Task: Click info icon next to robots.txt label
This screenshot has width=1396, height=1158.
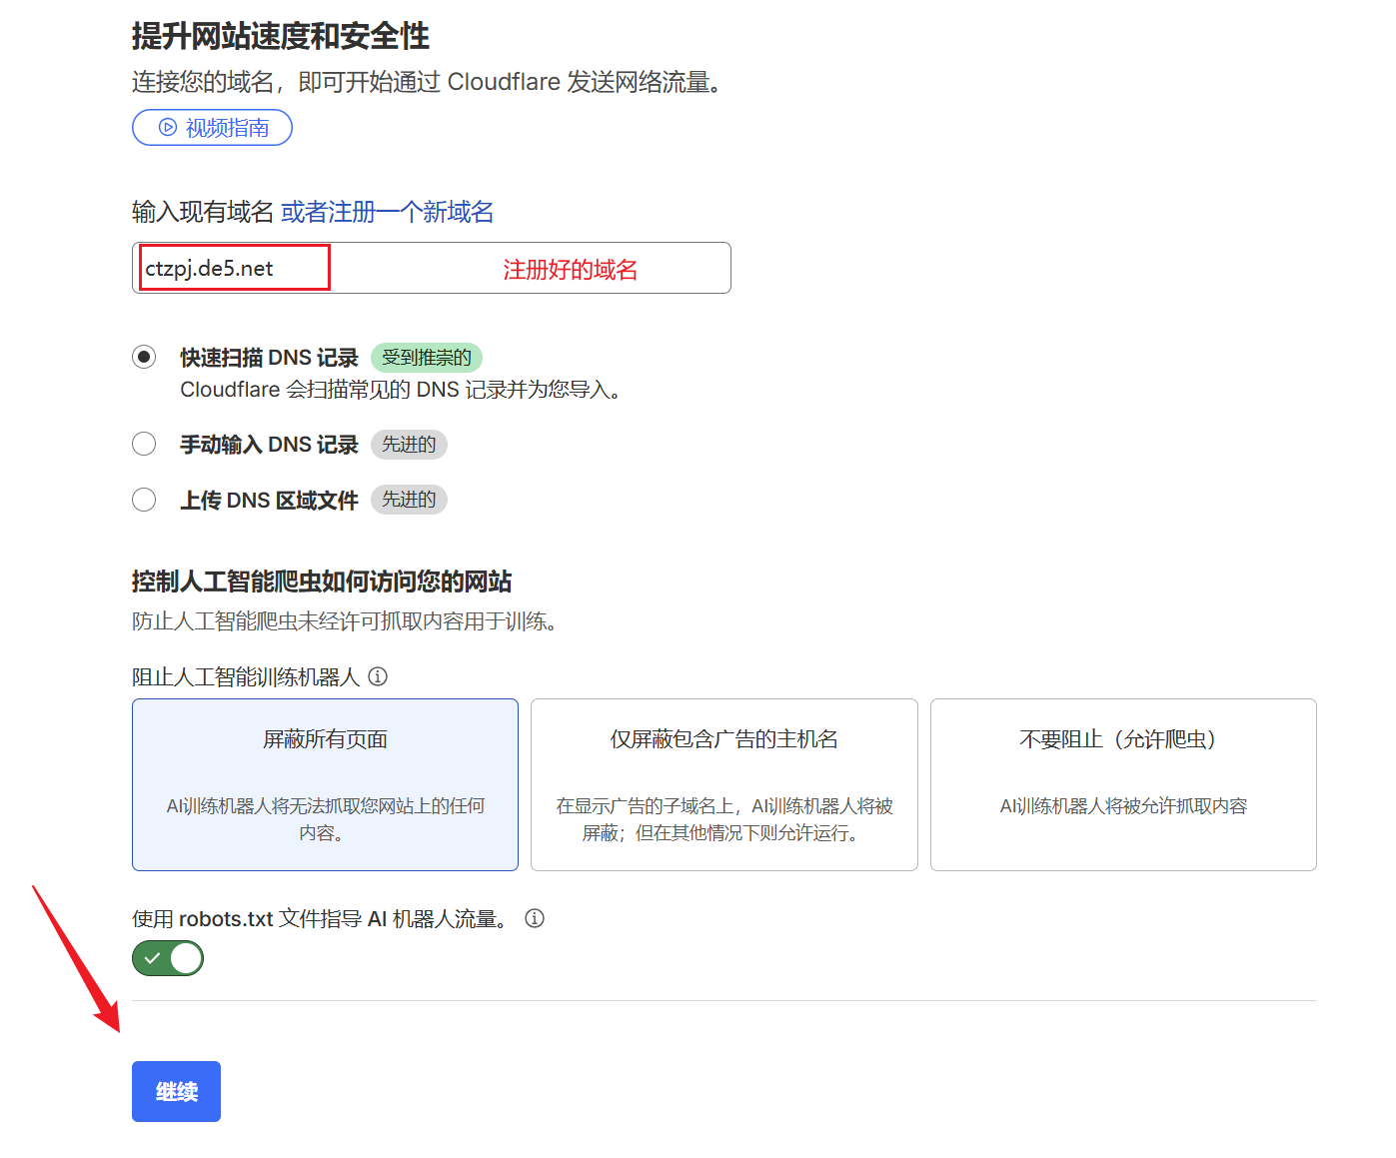Action: tap(535, 918)
